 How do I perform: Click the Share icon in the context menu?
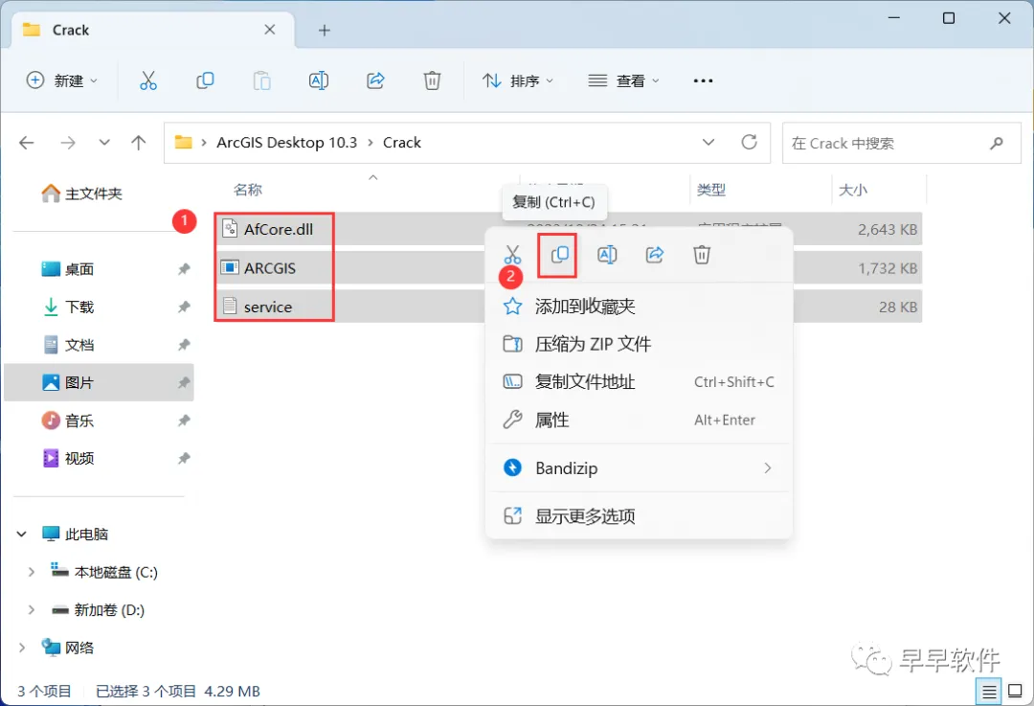click(x=654, y=254)
